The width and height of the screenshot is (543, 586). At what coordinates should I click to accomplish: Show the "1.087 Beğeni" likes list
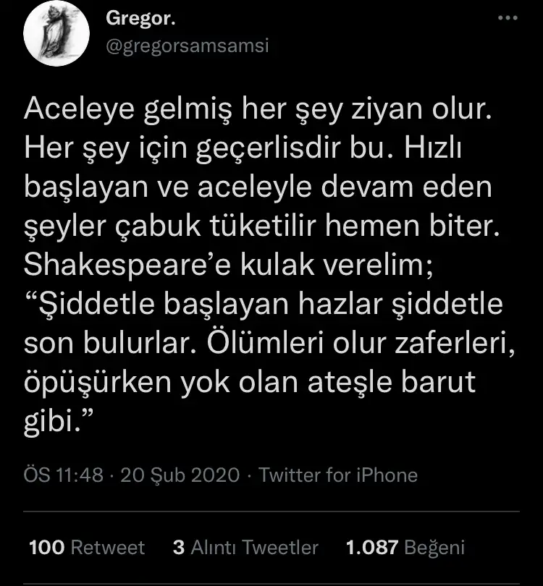tap(405, 548)
